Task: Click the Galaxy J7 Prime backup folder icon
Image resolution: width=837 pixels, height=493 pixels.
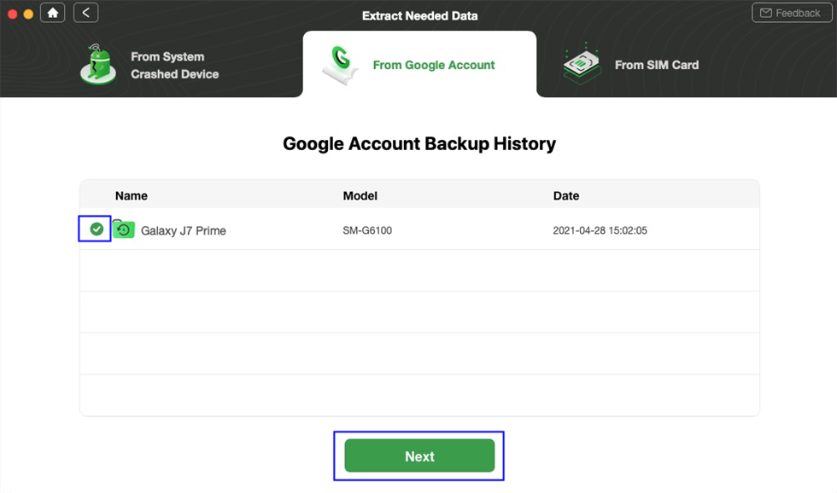Action: (x=124, y=229)
